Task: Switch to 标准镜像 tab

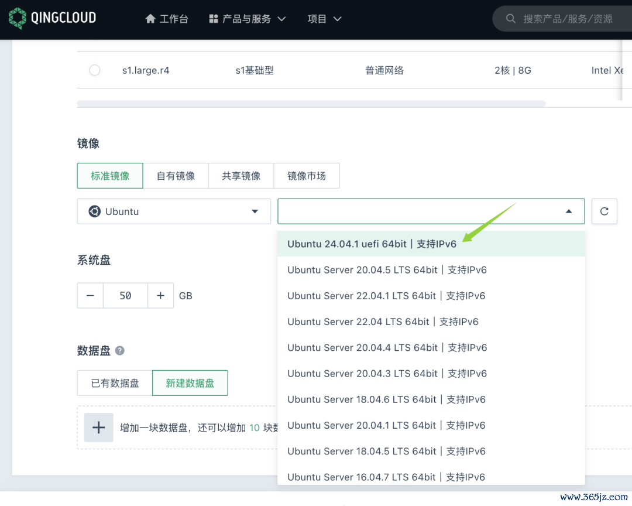Action: click(x=110, y=176)
